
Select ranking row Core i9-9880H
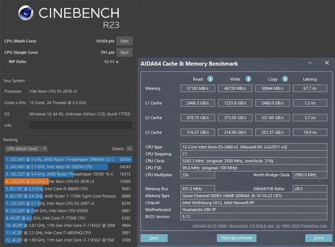pyautogui.click(x=68, y=189)
